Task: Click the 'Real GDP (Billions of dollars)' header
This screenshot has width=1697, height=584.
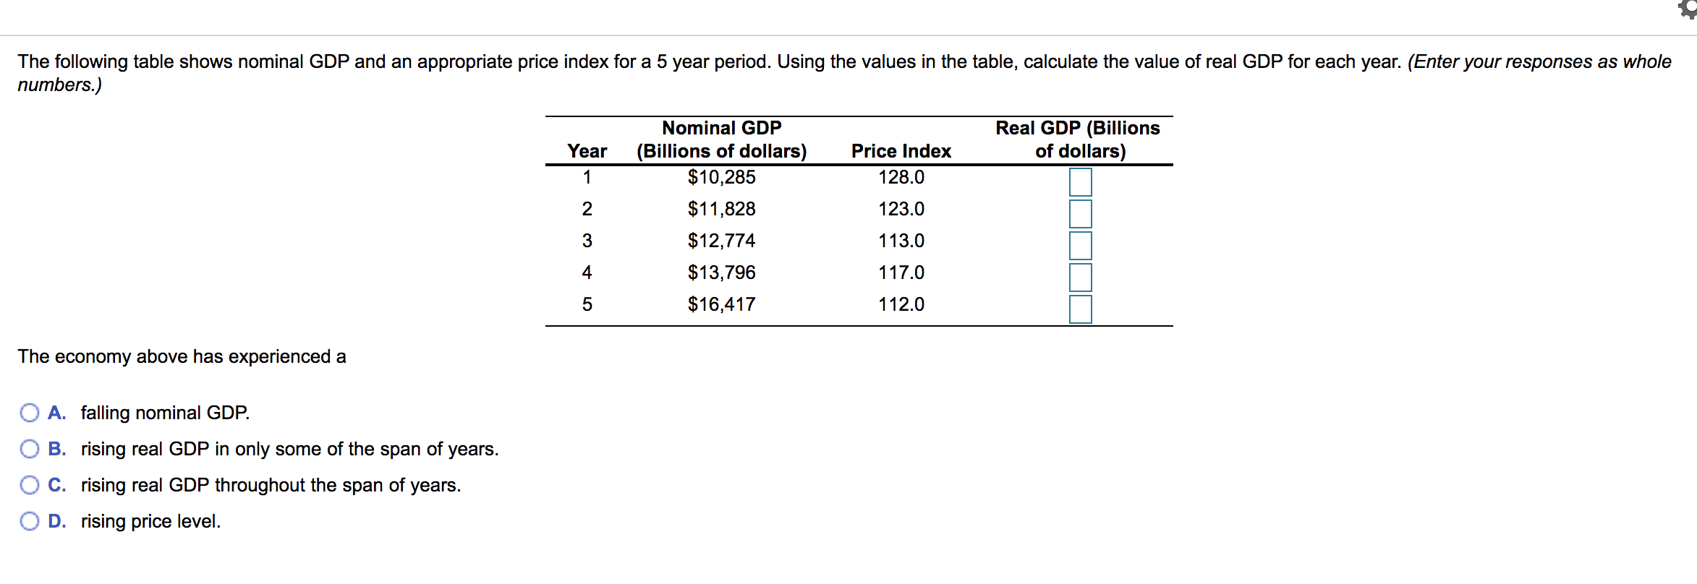Action: point(1078,139)
